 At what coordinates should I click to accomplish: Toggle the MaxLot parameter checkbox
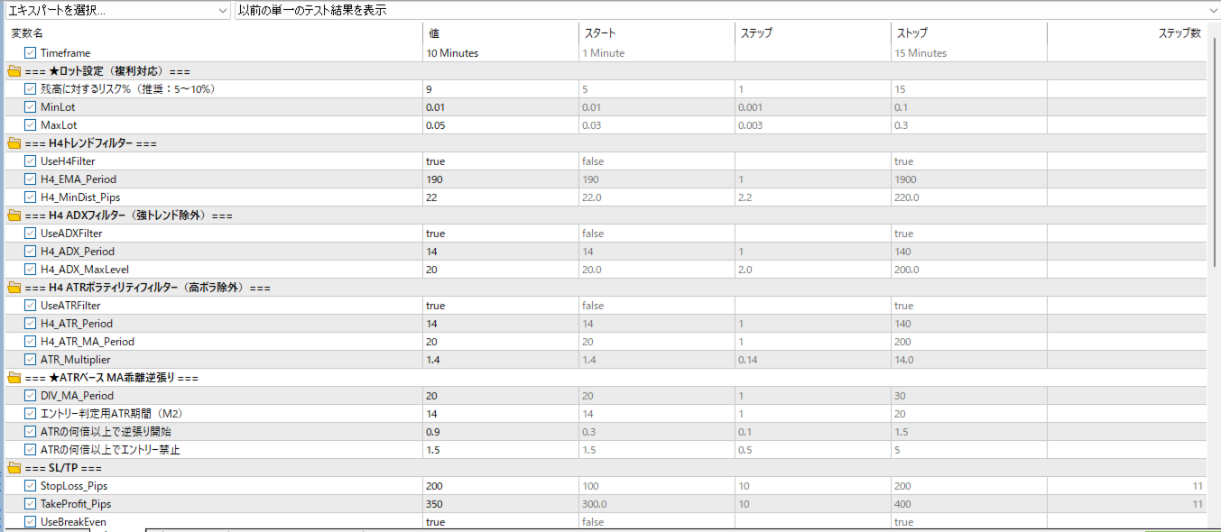click(x=31, y=125)
